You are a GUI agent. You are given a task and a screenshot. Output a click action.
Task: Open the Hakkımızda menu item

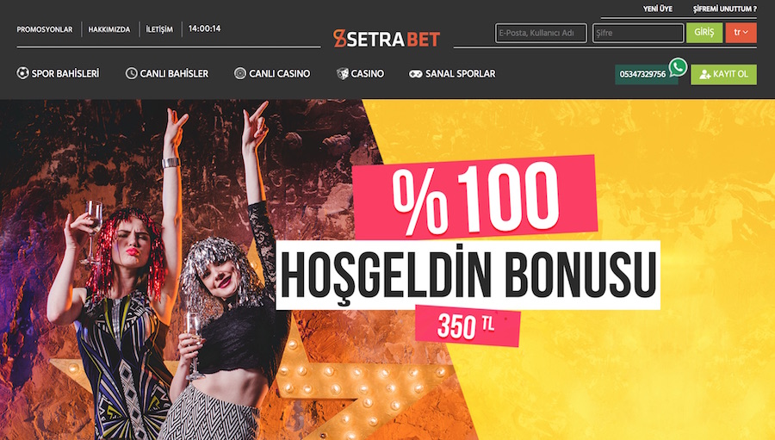coord(109,29)
